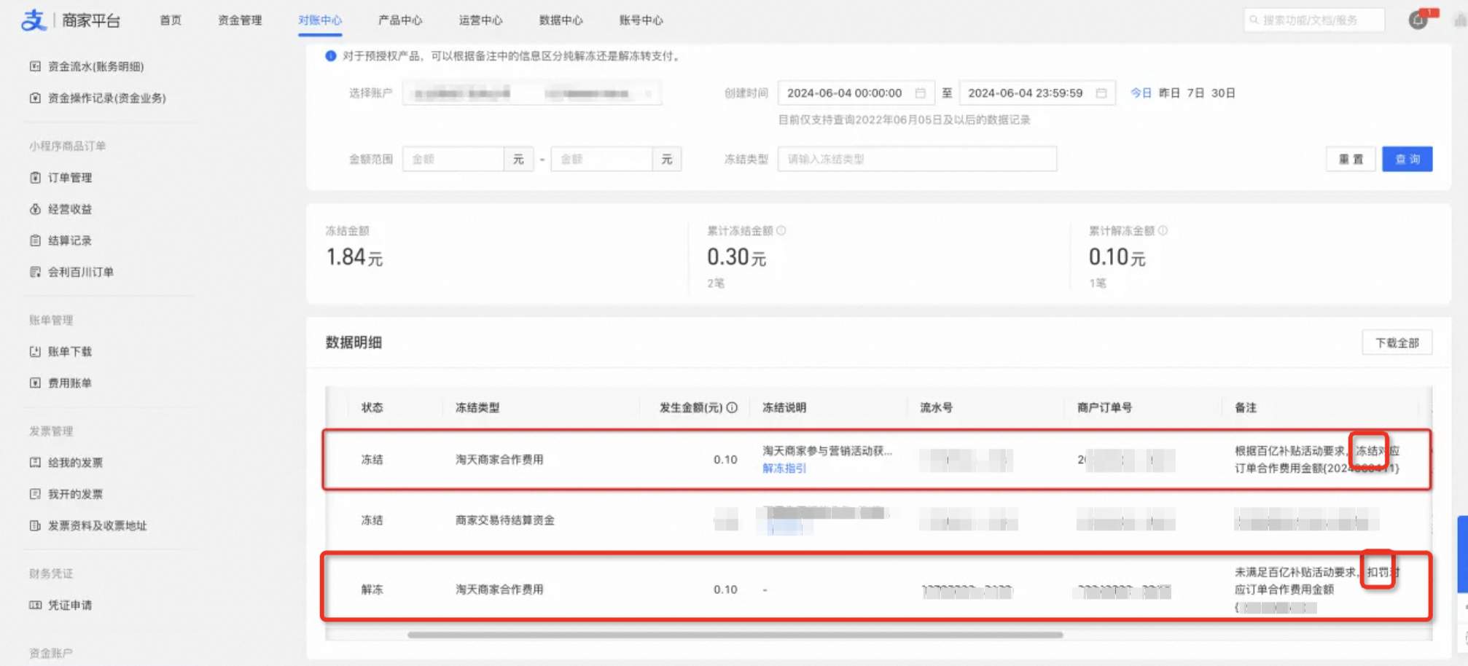This screenshot has width=1468, height=666.
Task: Expand the 选择账户 dropdown
Action: tap(531, 93)
